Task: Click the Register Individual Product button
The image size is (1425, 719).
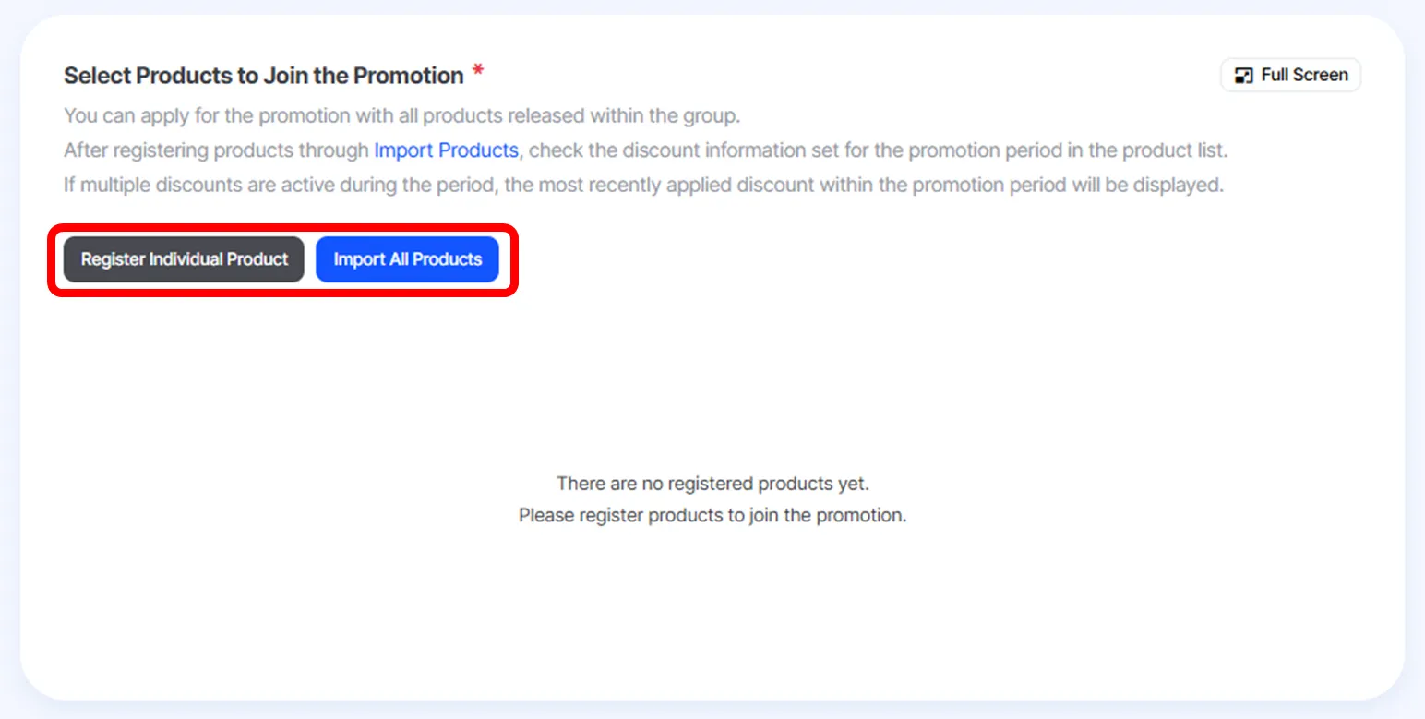Action: tap(184, 259)
